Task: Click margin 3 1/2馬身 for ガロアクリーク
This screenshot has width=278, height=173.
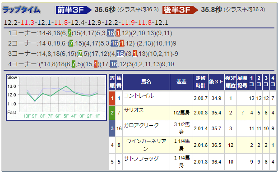Action: click(x=181, y=128)
